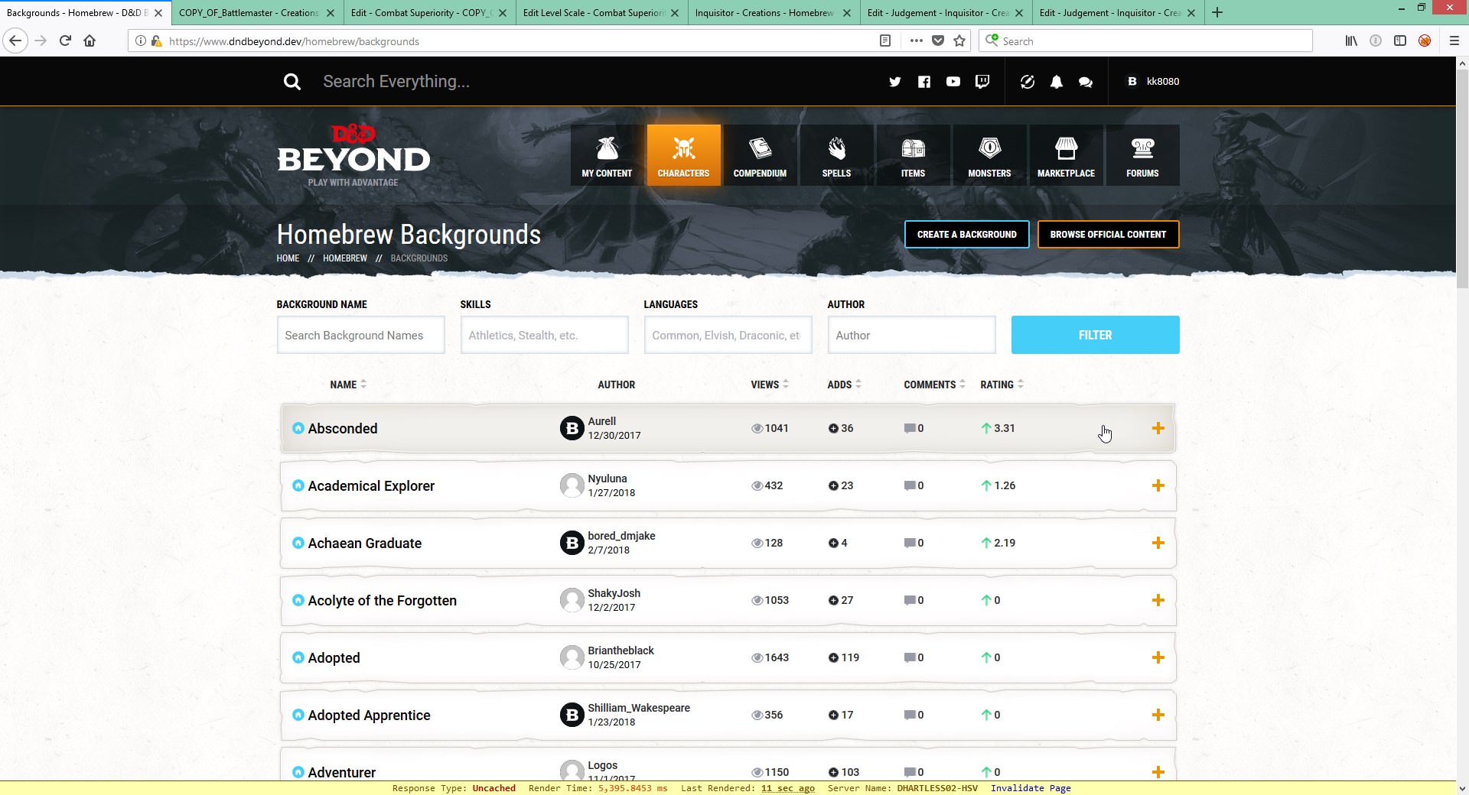The image size is (1469, 795).
Task: Open the Facebook icon in header
Action: pos(924,82)
